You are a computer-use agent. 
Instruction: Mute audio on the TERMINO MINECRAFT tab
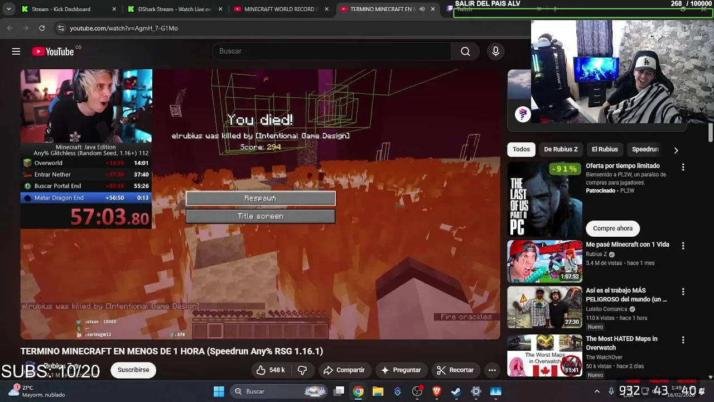point(422,9)
